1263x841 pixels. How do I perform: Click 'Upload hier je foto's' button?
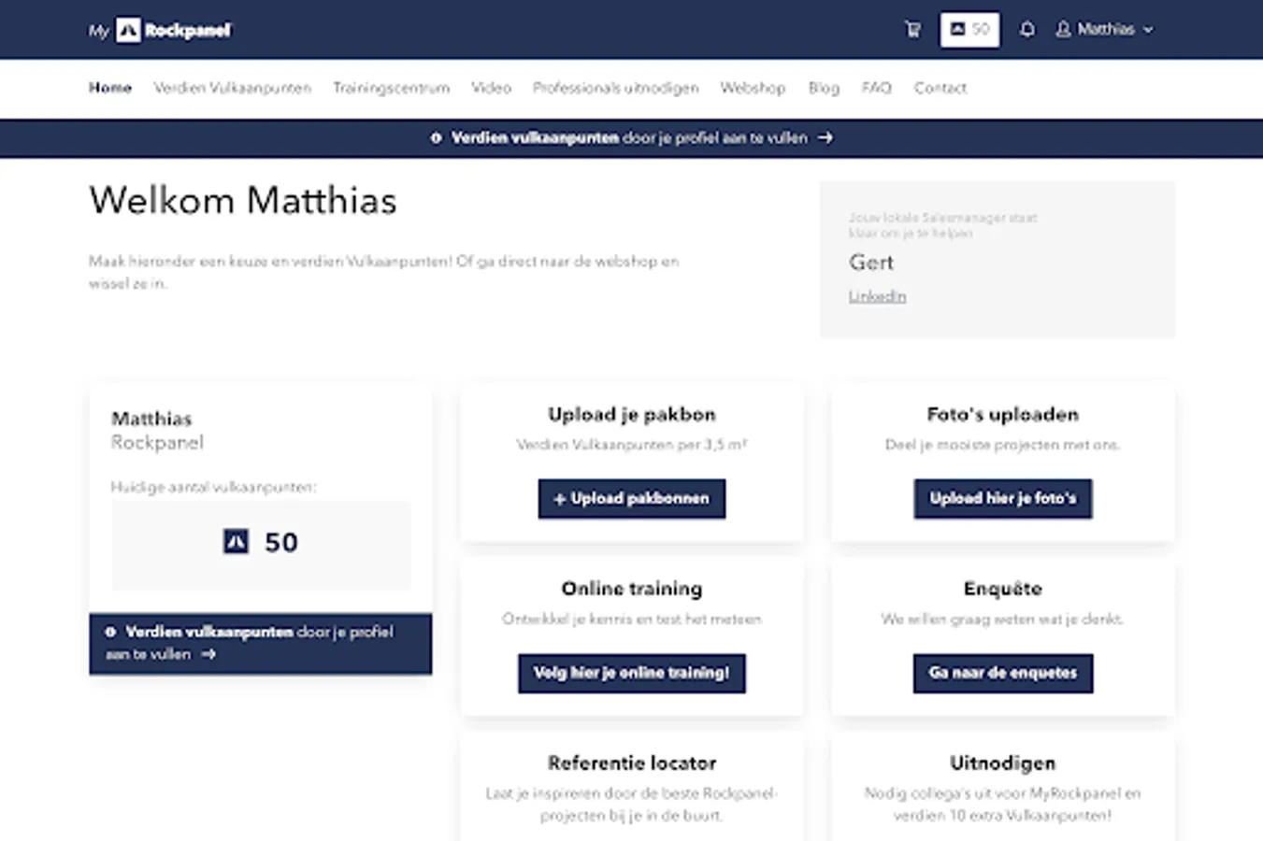click(1003, 499)
